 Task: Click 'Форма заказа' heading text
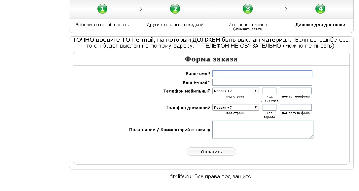point(211,59)
